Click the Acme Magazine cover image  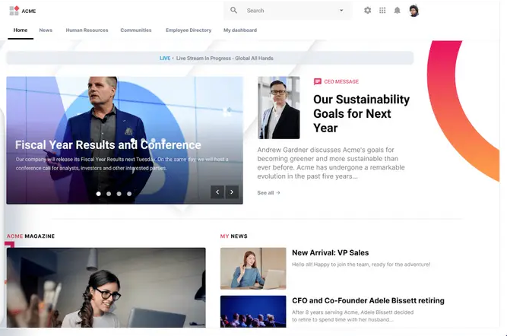pyautogui.click(x=106, y=287)
